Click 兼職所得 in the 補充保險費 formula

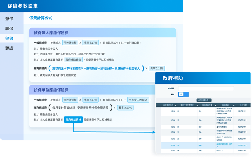(x=92, y=69)
